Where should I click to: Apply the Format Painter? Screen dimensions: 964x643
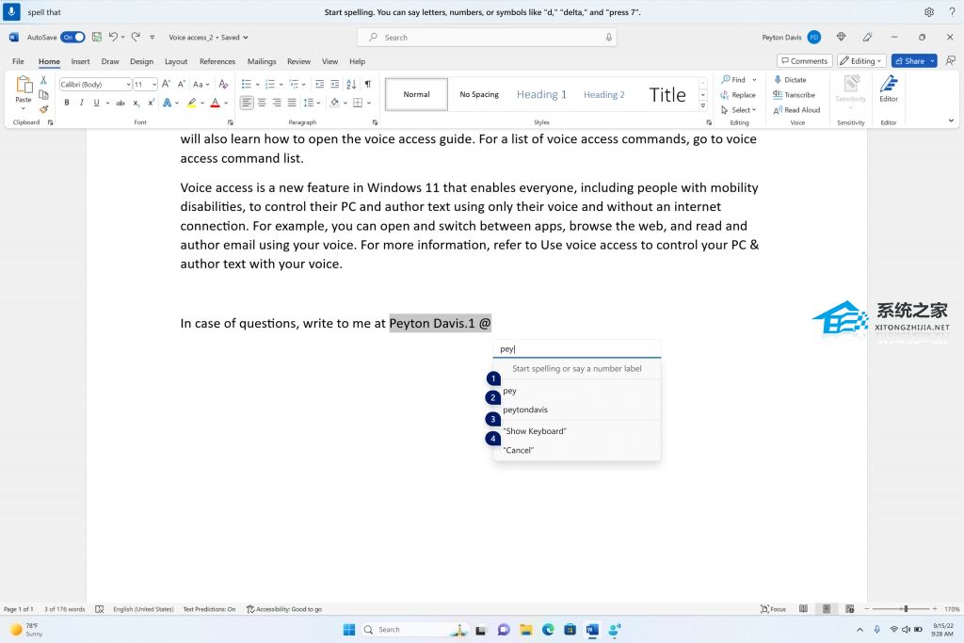point(42,111)
